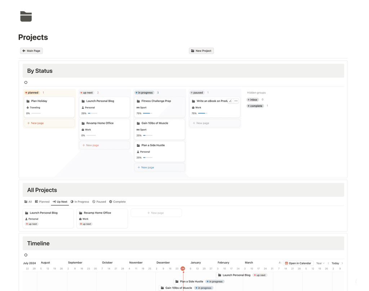
Task: Click the Projects page title
Action: (x=33, y=37)
